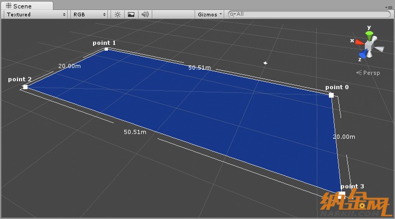Click the blue Z axis cone on gizmo

coord(363,54)
